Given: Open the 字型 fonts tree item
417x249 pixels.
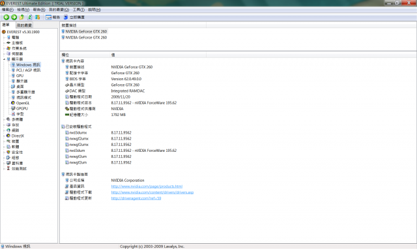Looking at the screenshot, I should [20, 114].
